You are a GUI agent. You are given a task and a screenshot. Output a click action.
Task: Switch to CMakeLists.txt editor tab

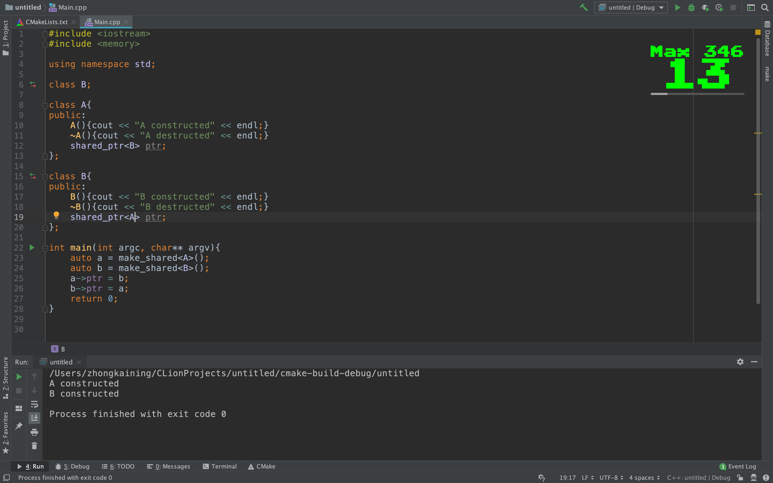coord(46,22)
